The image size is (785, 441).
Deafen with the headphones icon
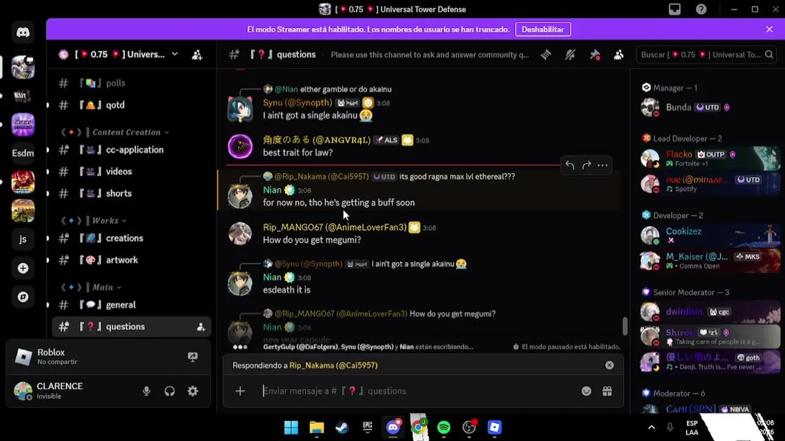170,391
